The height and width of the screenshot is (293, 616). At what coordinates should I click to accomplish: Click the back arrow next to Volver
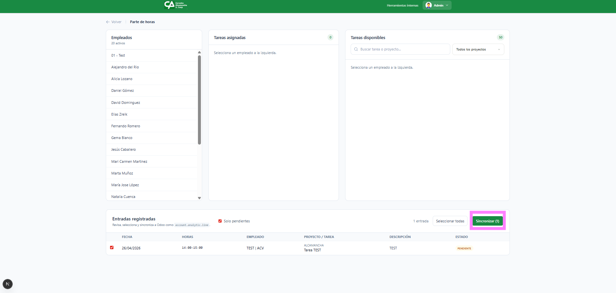[108, 22]
